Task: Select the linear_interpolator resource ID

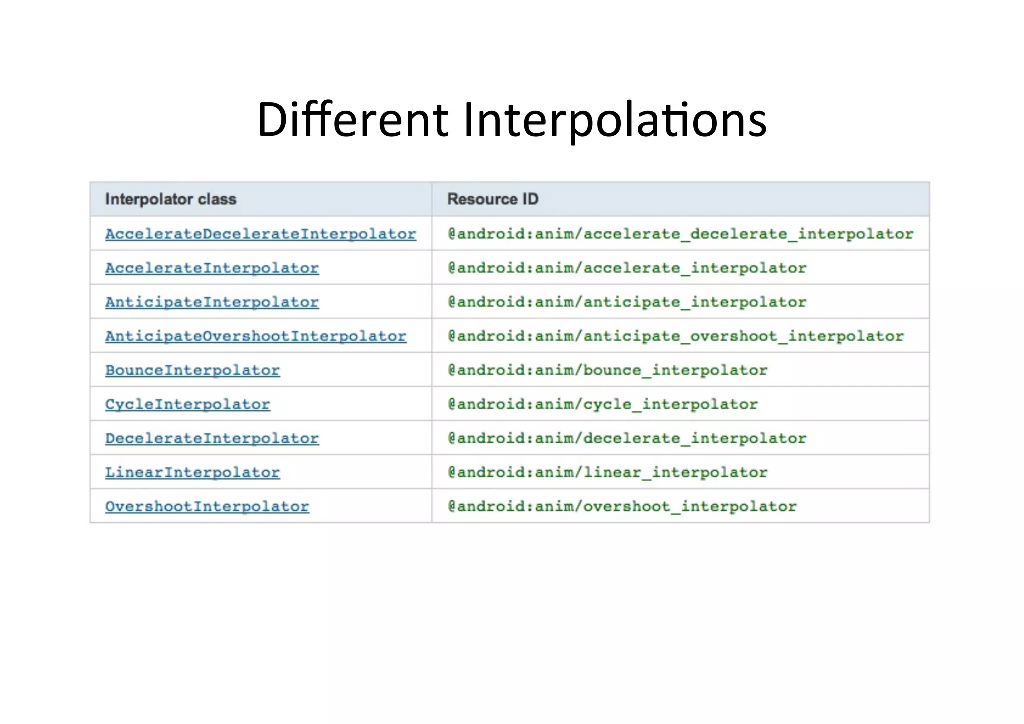Action: point(607,472)
